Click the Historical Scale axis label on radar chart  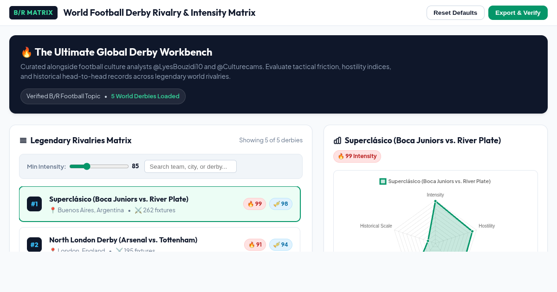(x=376, y=226)
